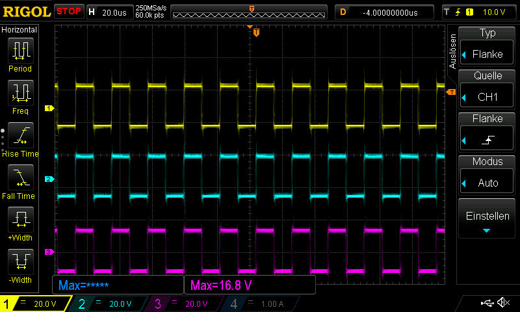Select the +Width measurement icon
Viewport: 520px width, 312px height.
[21, 220]
